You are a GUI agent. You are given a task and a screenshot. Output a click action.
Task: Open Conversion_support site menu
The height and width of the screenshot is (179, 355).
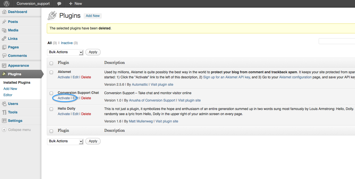[x=33, y=4]
